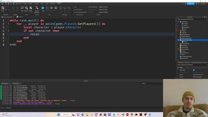Click the Replace tool icon
This screenshot has height=117, width=208.
click(x=26, y=8)
